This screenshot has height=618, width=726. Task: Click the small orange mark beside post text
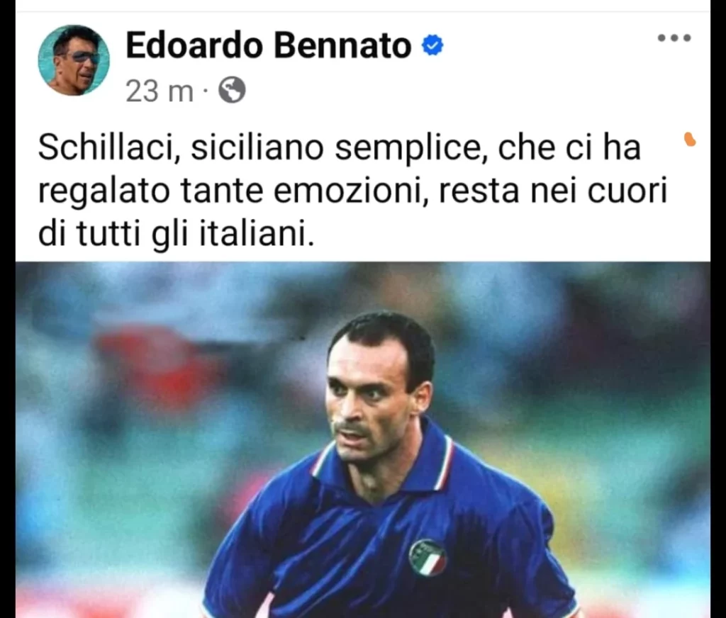[x=690, y=139]
